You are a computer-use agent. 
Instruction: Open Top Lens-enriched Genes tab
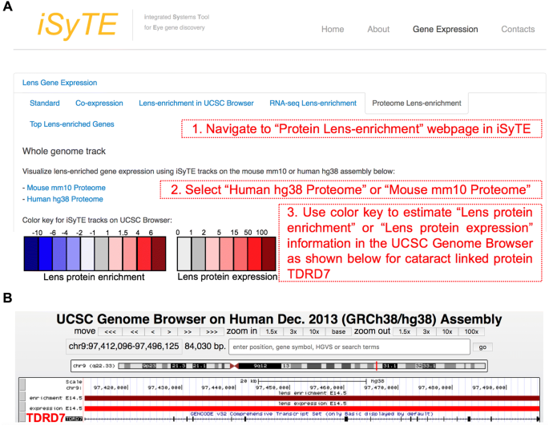(72, 124)
